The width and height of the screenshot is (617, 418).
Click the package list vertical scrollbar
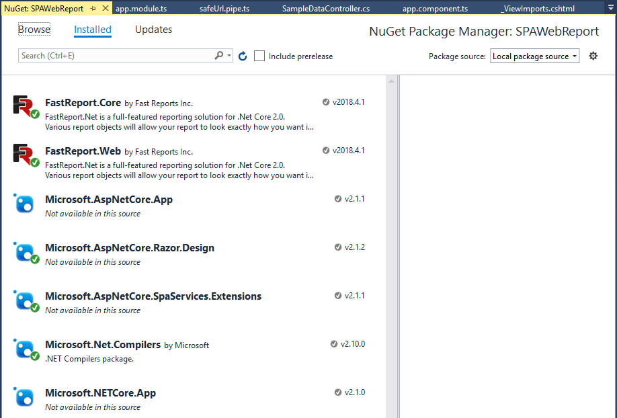pyautogui.click(x=392, y=202)
